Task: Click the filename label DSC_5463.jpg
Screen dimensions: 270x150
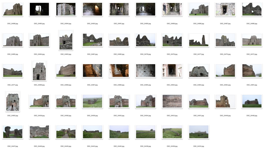Action: point(199,85)
